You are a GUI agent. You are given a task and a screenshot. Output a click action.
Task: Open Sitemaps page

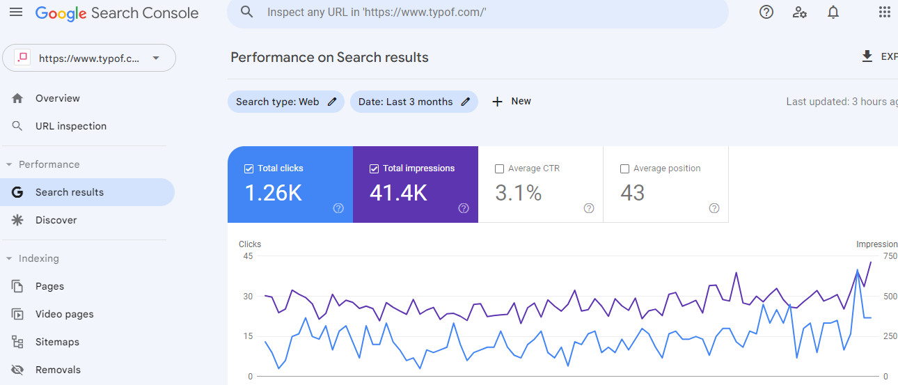click(87, 342)
